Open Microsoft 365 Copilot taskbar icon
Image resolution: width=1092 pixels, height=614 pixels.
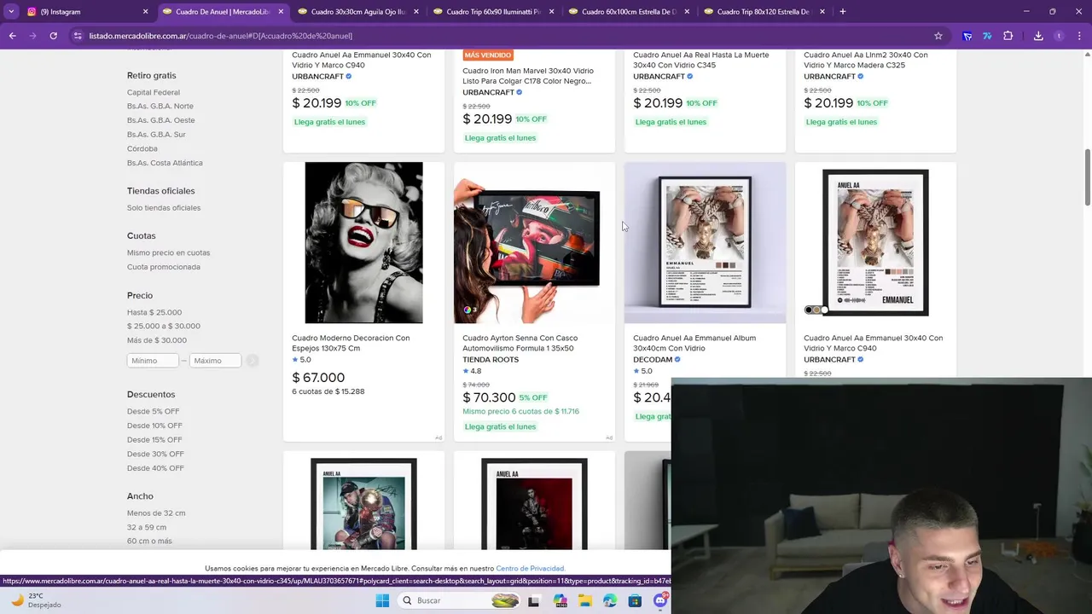[x=560, y=600]
